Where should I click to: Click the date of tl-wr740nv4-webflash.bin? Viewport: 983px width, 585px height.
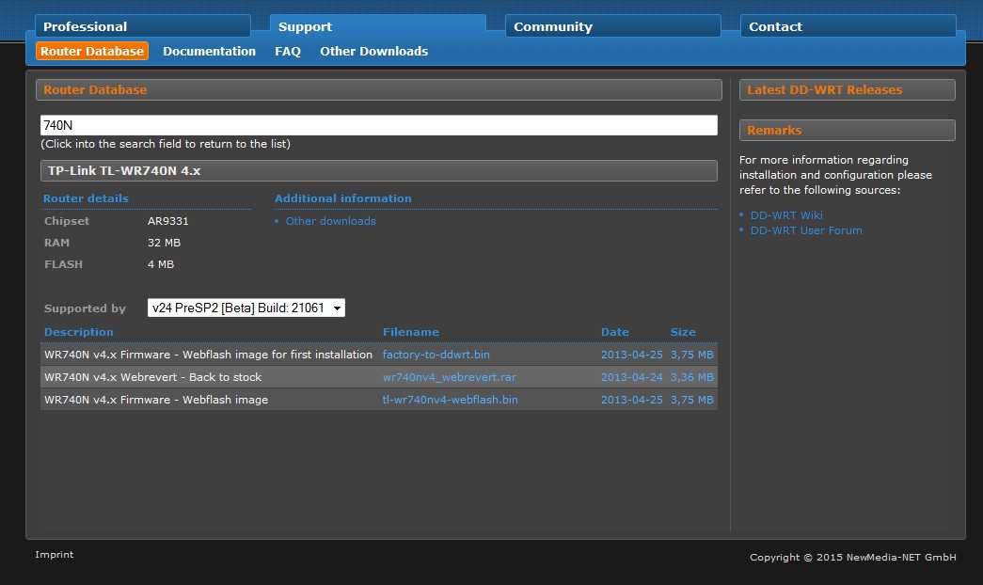point(632,400)
